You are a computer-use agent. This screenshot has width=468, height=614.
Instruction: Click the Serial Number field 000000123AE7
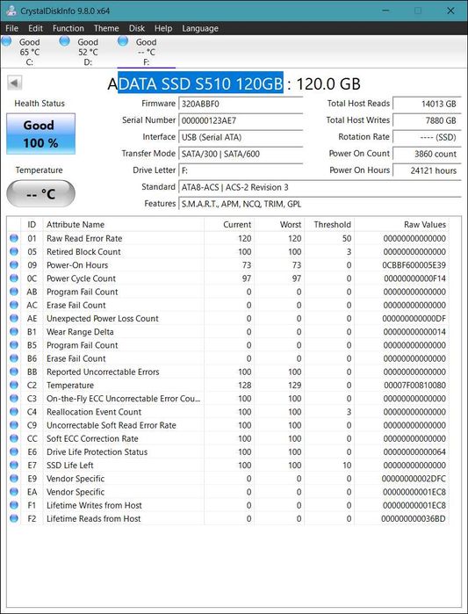[x=241, y=120]
